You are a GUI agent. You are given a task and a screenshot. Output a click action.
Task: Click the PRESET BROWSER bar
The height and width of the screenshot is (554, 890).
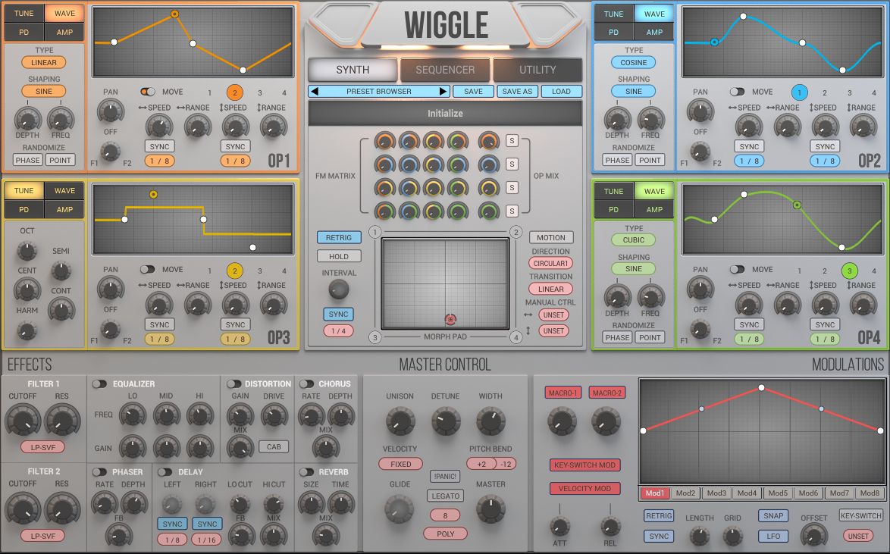(x=379, y=92)
